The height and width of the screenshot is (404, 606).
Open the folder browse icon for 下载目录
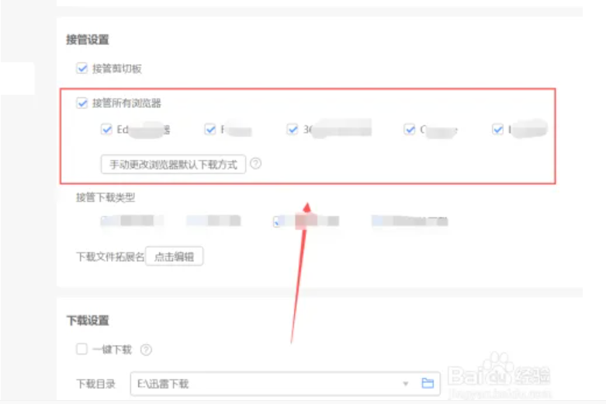(x=428, y=383)
